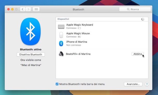This screenshot has width=158, height=95.
Task: Click the large Bluetooth logo icon
Action: tap(30, 31)
